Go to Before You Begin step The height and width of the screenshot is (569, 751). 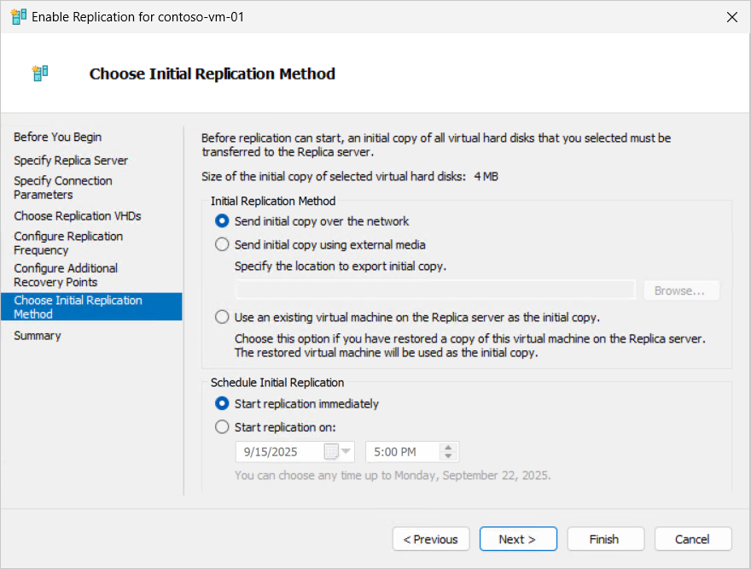pyautogui.click(x=57, y=137)
